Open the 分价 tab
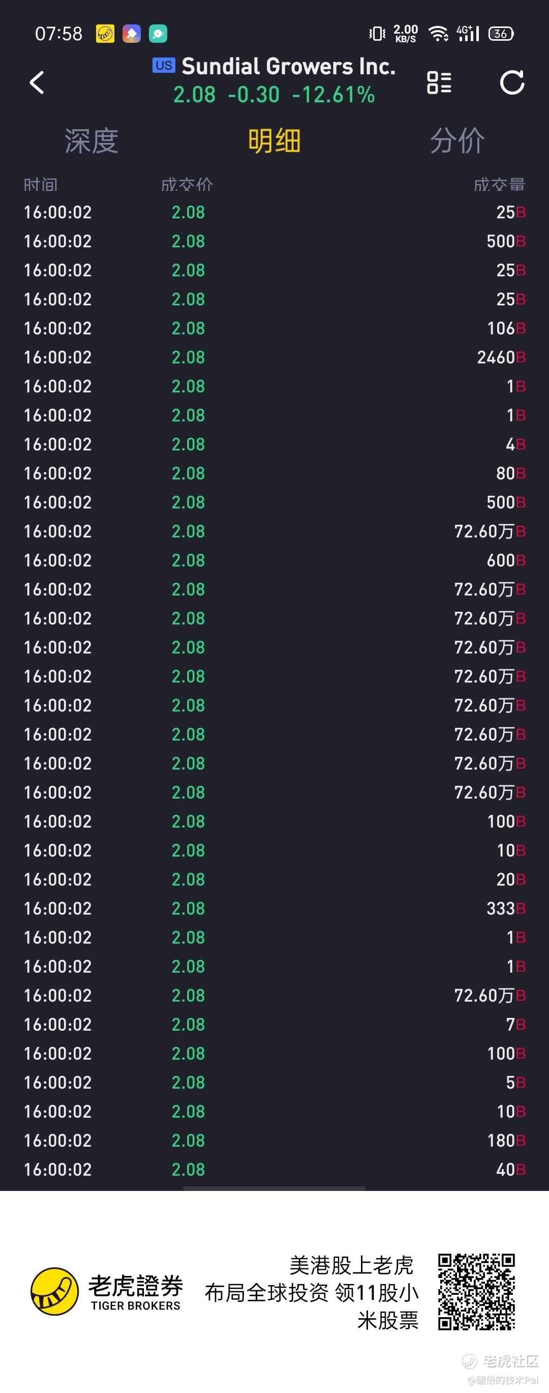The height and width of the screenshot is (1393, 549). (457, 141)
